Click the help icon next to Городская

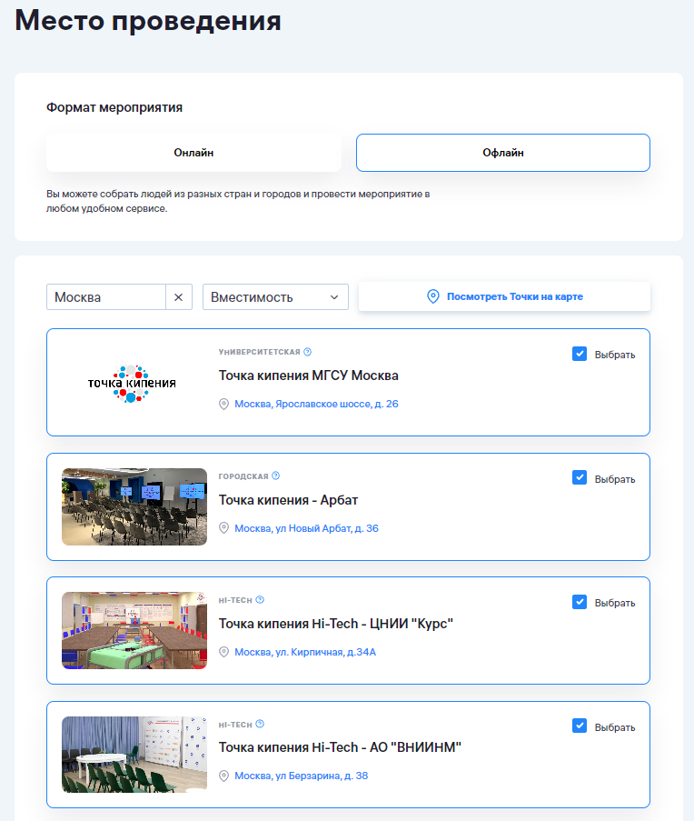click(x=276, y=476)
